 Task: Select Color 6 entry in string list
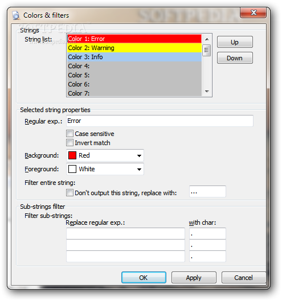(134, 84)
